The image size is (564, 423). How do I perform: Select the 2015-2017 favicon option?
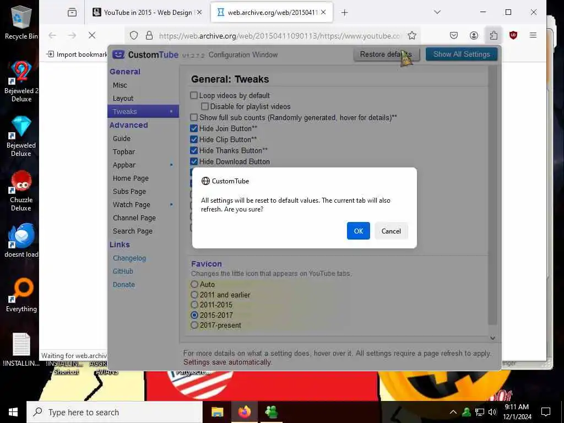tap(194, 315)
